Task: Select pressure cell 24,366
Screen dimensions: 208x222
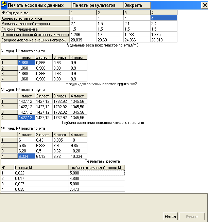Action: tap(137, 40)
